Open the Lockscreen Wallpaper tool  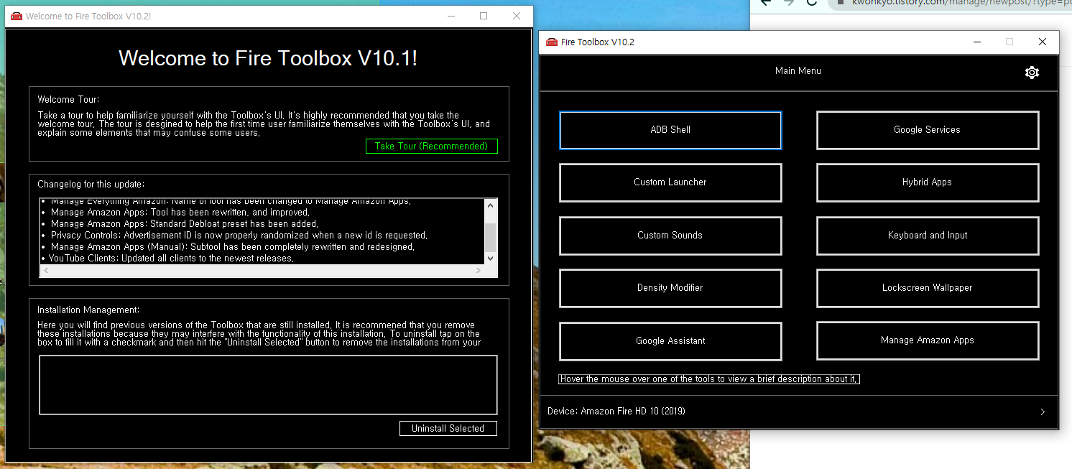tap(928, 288)
